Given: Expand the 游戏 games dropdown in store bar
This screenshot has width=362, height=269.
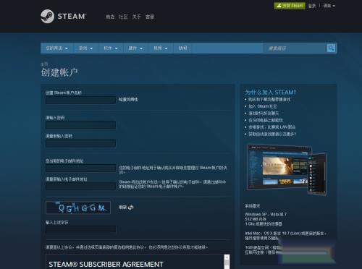Looking at the screenshot, I should (x=85, y=48).
